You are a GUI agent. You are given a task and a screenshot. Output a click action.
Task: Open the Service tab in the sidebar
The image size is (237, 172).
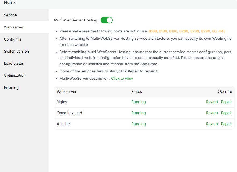coord(10,15)
